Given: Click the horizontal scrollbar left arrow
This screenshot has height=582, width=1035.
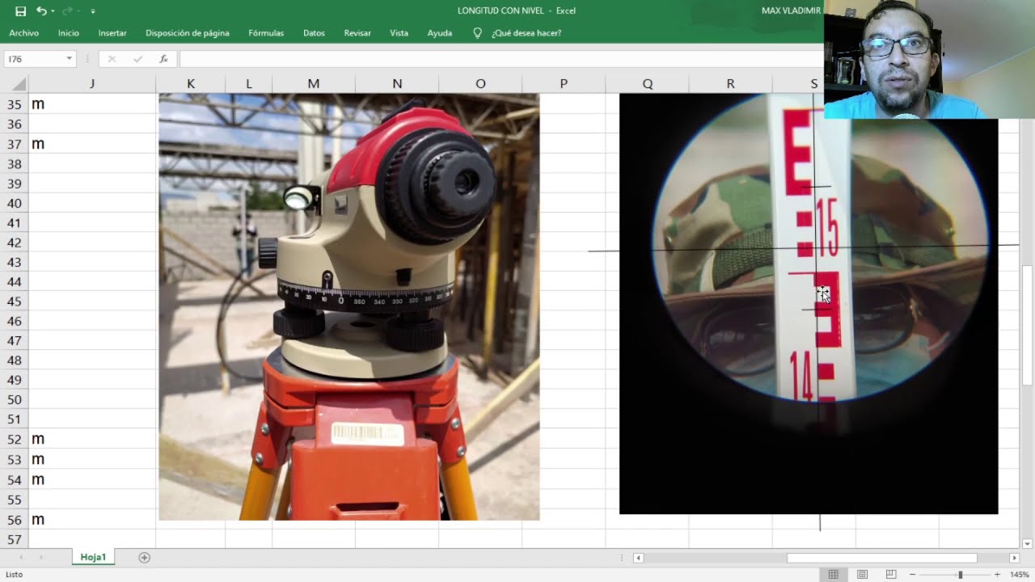Looking at the screenshot, I should tap(638, 558).
